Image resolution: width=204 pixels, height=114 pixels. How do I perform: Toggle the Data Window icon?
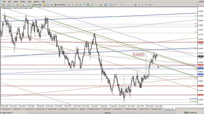coord(17,5)
